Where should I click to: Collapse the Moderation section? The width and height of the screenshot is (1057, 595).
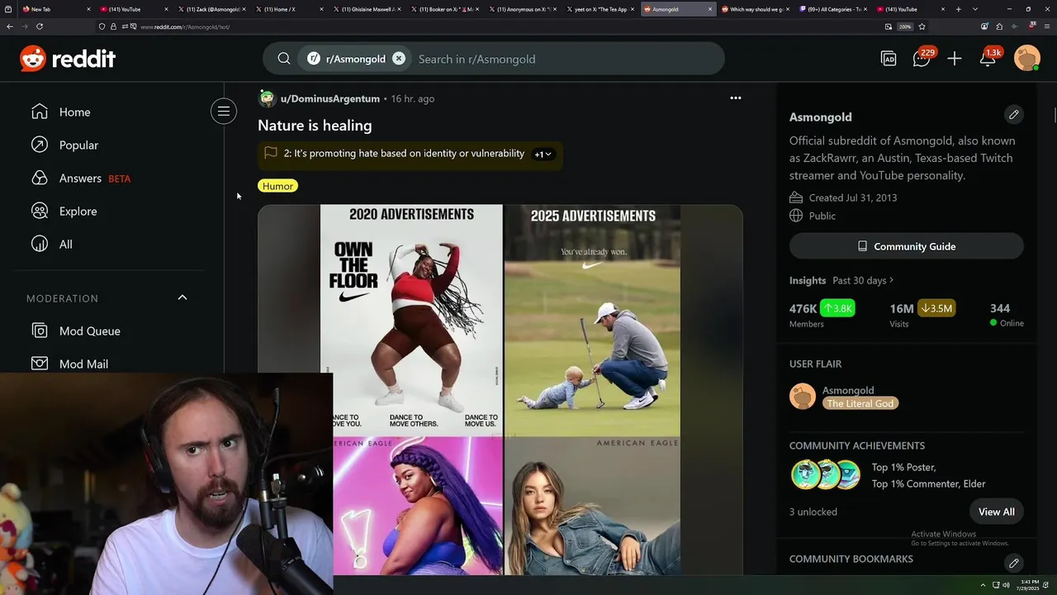[182, 298]
